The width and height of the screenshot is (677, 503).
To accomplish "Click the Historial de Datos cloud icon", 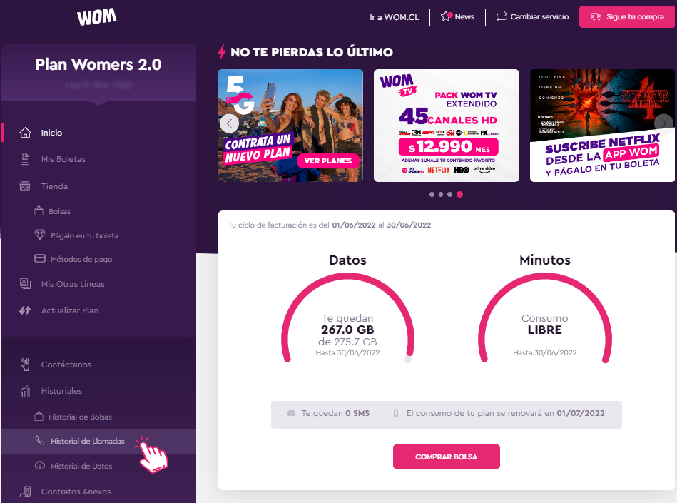I will click(x=40, y=465).
